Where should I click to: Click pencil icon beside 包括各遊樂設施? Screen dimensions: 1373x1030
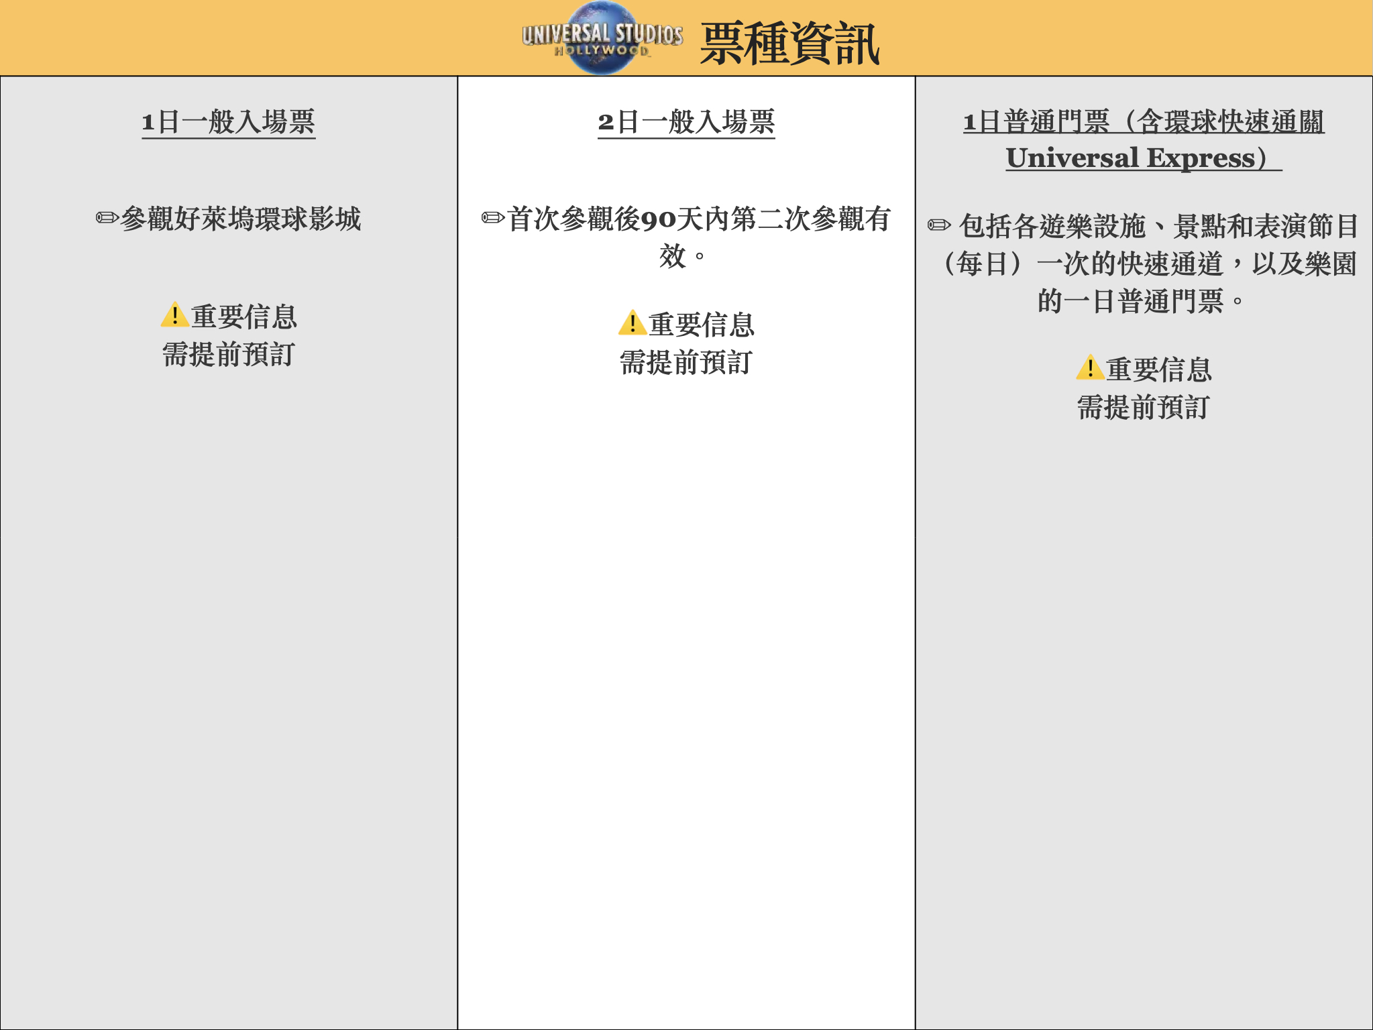[x=939, y=225]
